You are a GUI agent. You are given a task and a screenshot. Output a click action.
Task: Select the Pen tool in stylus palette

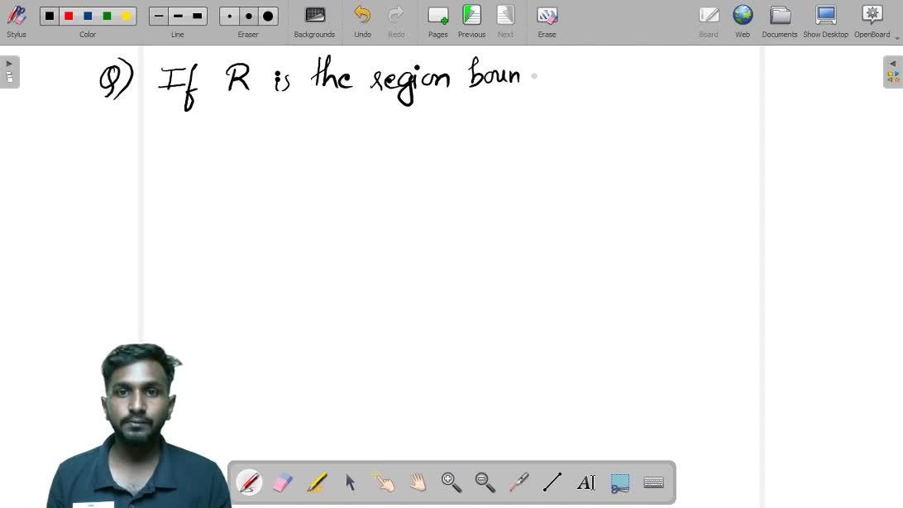click(249, 482)
